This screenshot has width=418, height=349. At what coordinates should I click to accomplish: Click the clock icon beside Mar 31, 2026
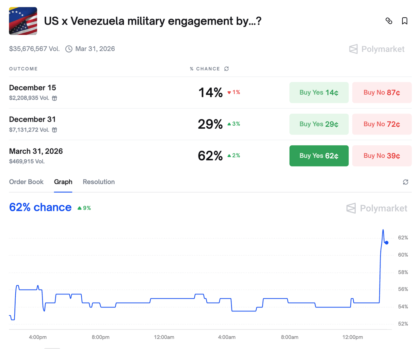coord(69,49)
